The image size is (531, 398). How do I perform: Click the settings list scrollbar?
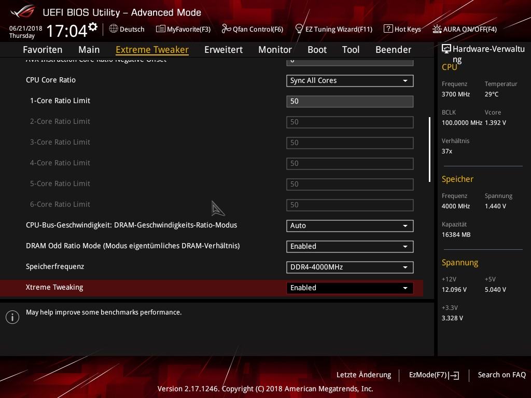tap(429, 150)
